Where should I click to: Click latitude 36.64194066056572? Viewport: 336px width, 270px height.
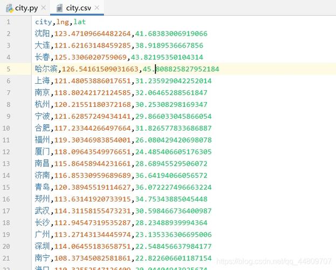click(x=171, y=175)
